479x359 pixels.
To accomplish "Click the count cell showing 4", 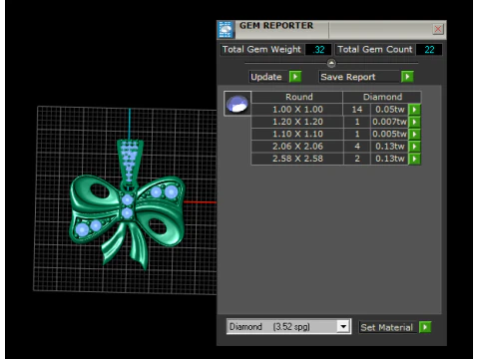I will (357, 147).
